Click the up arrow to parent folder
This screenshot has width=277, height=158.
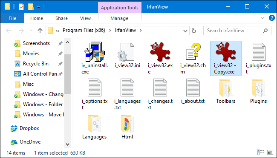(40, 31)
